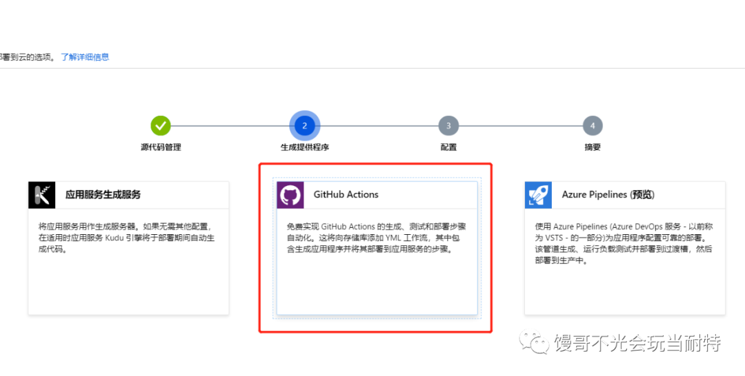This screenshot has height=376, width=745.
Task: Select step 4 circle 摘要
Action: (x=593, y=125)
